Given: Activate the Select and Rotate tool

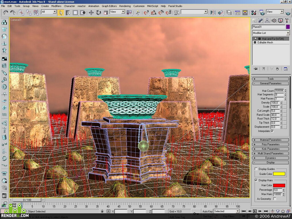Looking at the screenshot, I should [98, 13].
